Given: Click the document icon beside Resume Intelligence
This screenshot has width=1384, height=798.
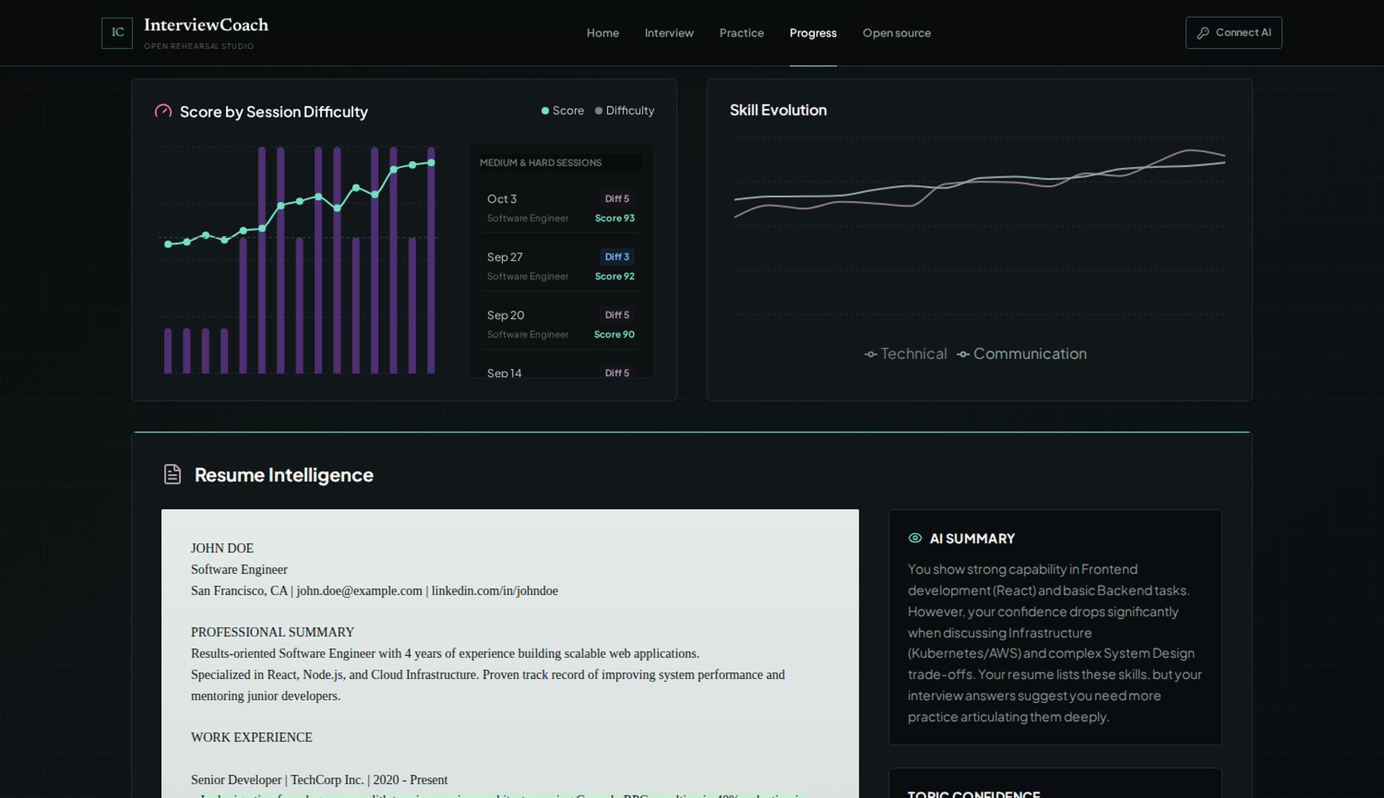Looking at the screenshot, I should pos(172,474).
